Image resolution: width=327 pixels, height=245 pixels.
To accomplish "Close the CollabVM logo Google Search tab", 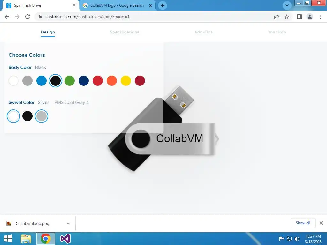I will click(150, 5).
